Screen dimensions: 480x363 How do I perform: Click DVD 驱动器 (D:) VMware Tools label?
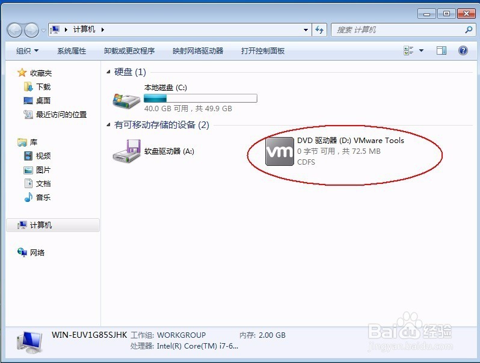pyautogui.click(x=351, y=141)
